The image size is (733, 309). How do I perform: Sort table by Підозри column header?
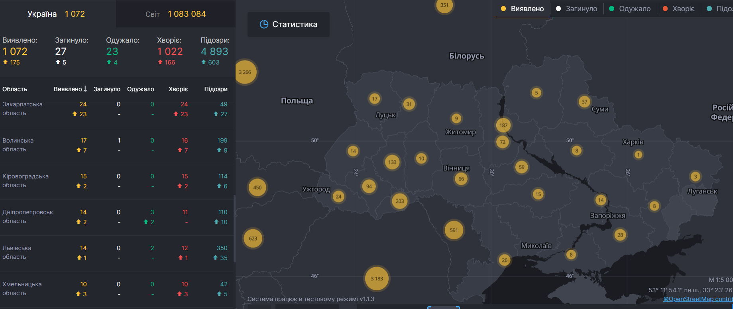tap(216, 89)
